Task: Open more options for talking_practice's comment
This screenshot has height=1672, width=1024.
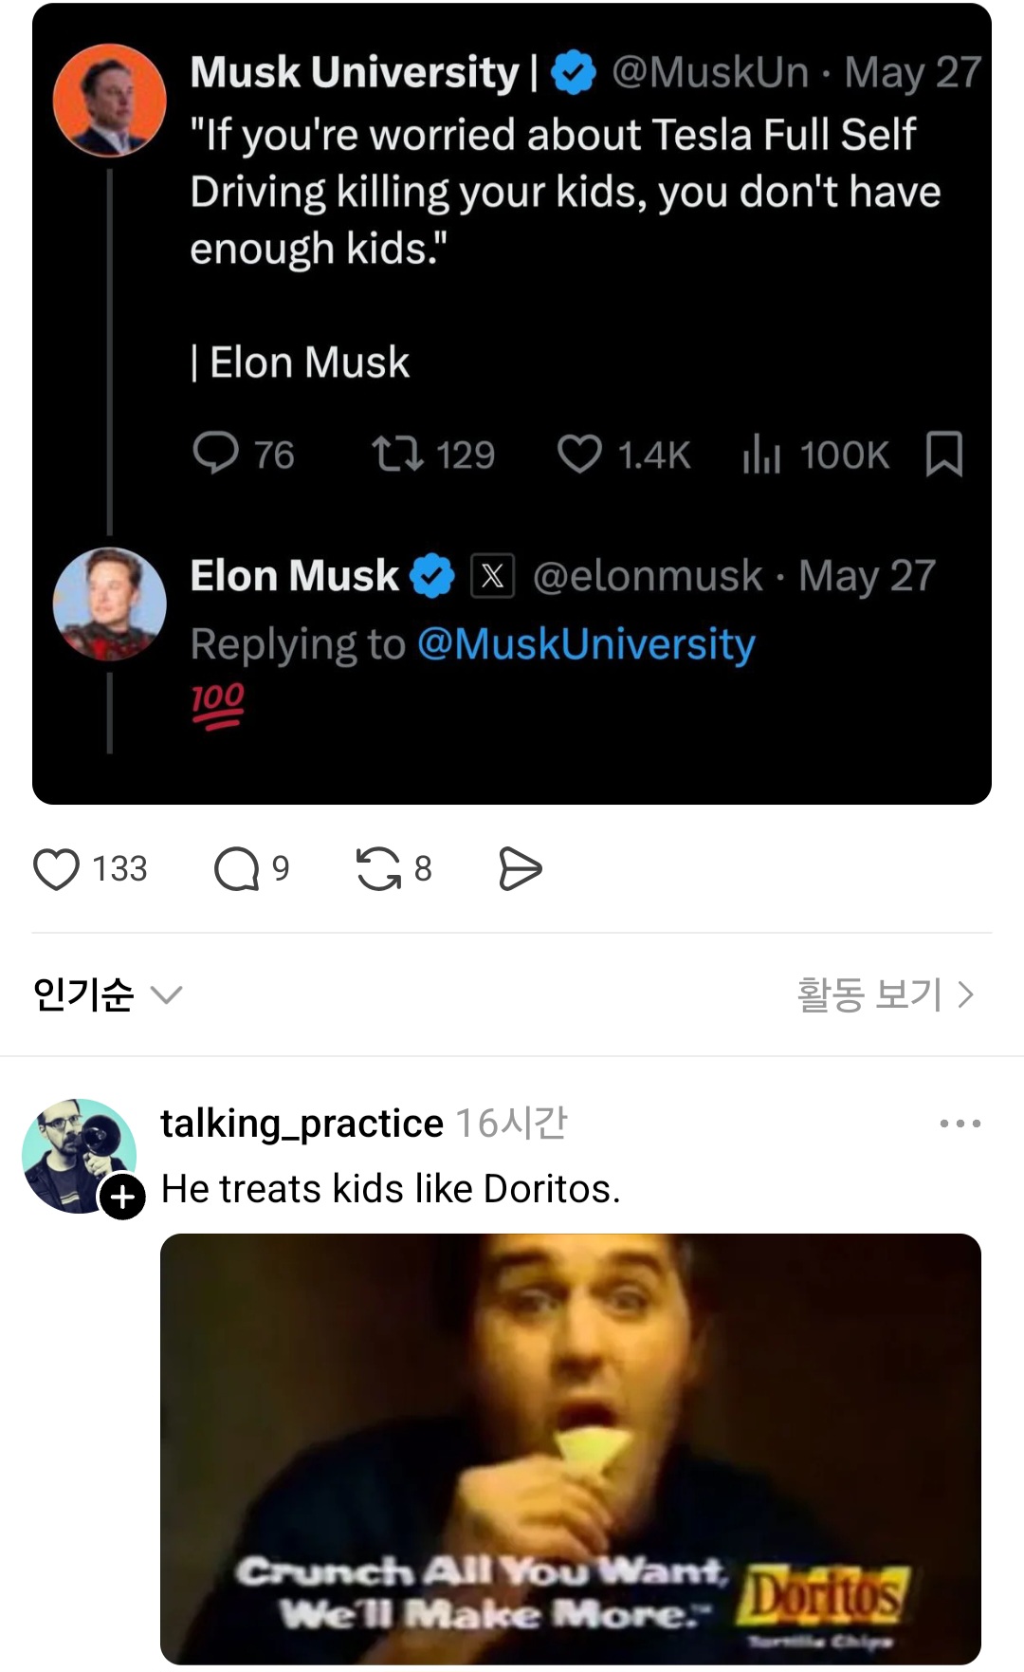Action: tap(960, 1124)
